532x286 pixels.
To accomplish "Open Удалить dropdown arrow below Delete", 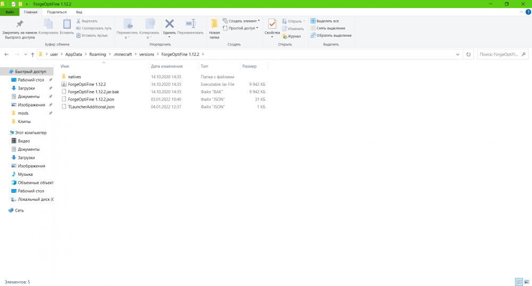I will coord(169,37).
